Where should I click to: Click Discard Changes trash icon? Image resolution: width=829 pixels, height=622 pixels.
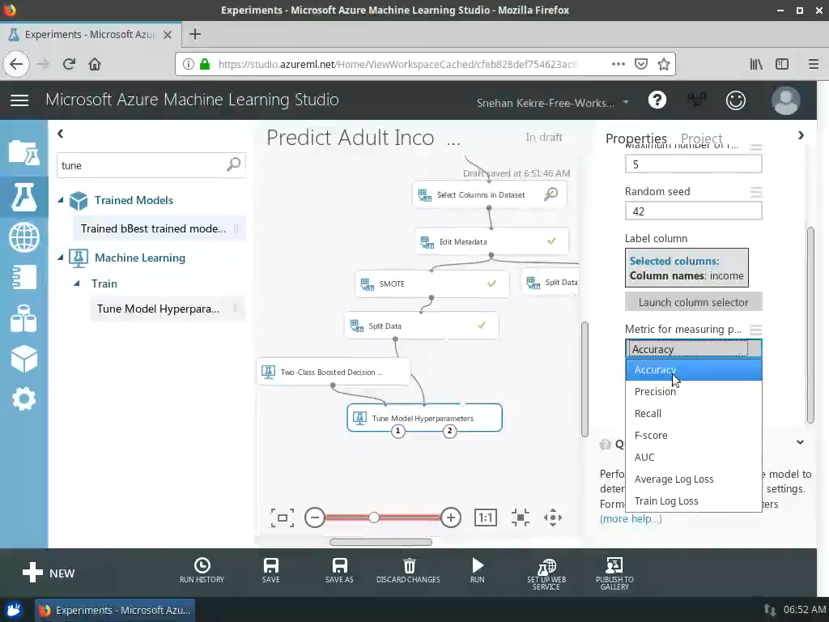[x=408, y=570]
